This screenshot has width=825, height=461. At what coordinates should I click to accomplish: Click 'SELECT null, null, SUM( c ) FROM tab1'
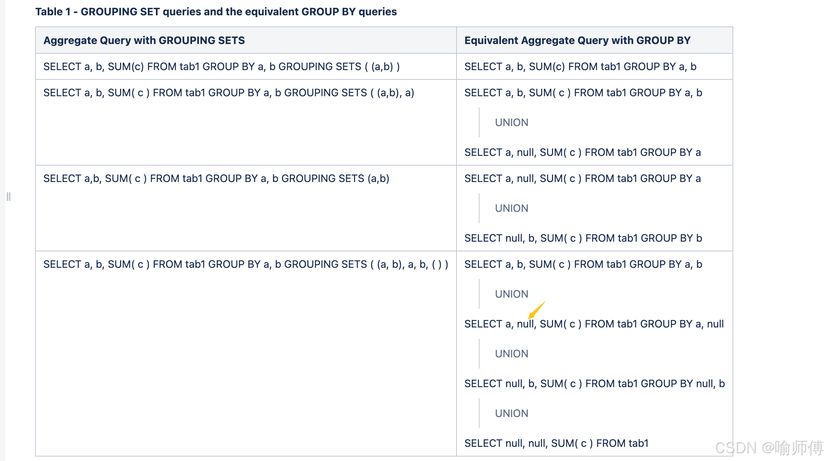coord(556,443)
